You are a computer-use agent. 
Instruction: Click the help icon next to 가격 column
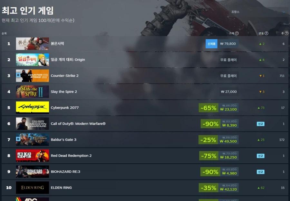[x=237, y=33]
